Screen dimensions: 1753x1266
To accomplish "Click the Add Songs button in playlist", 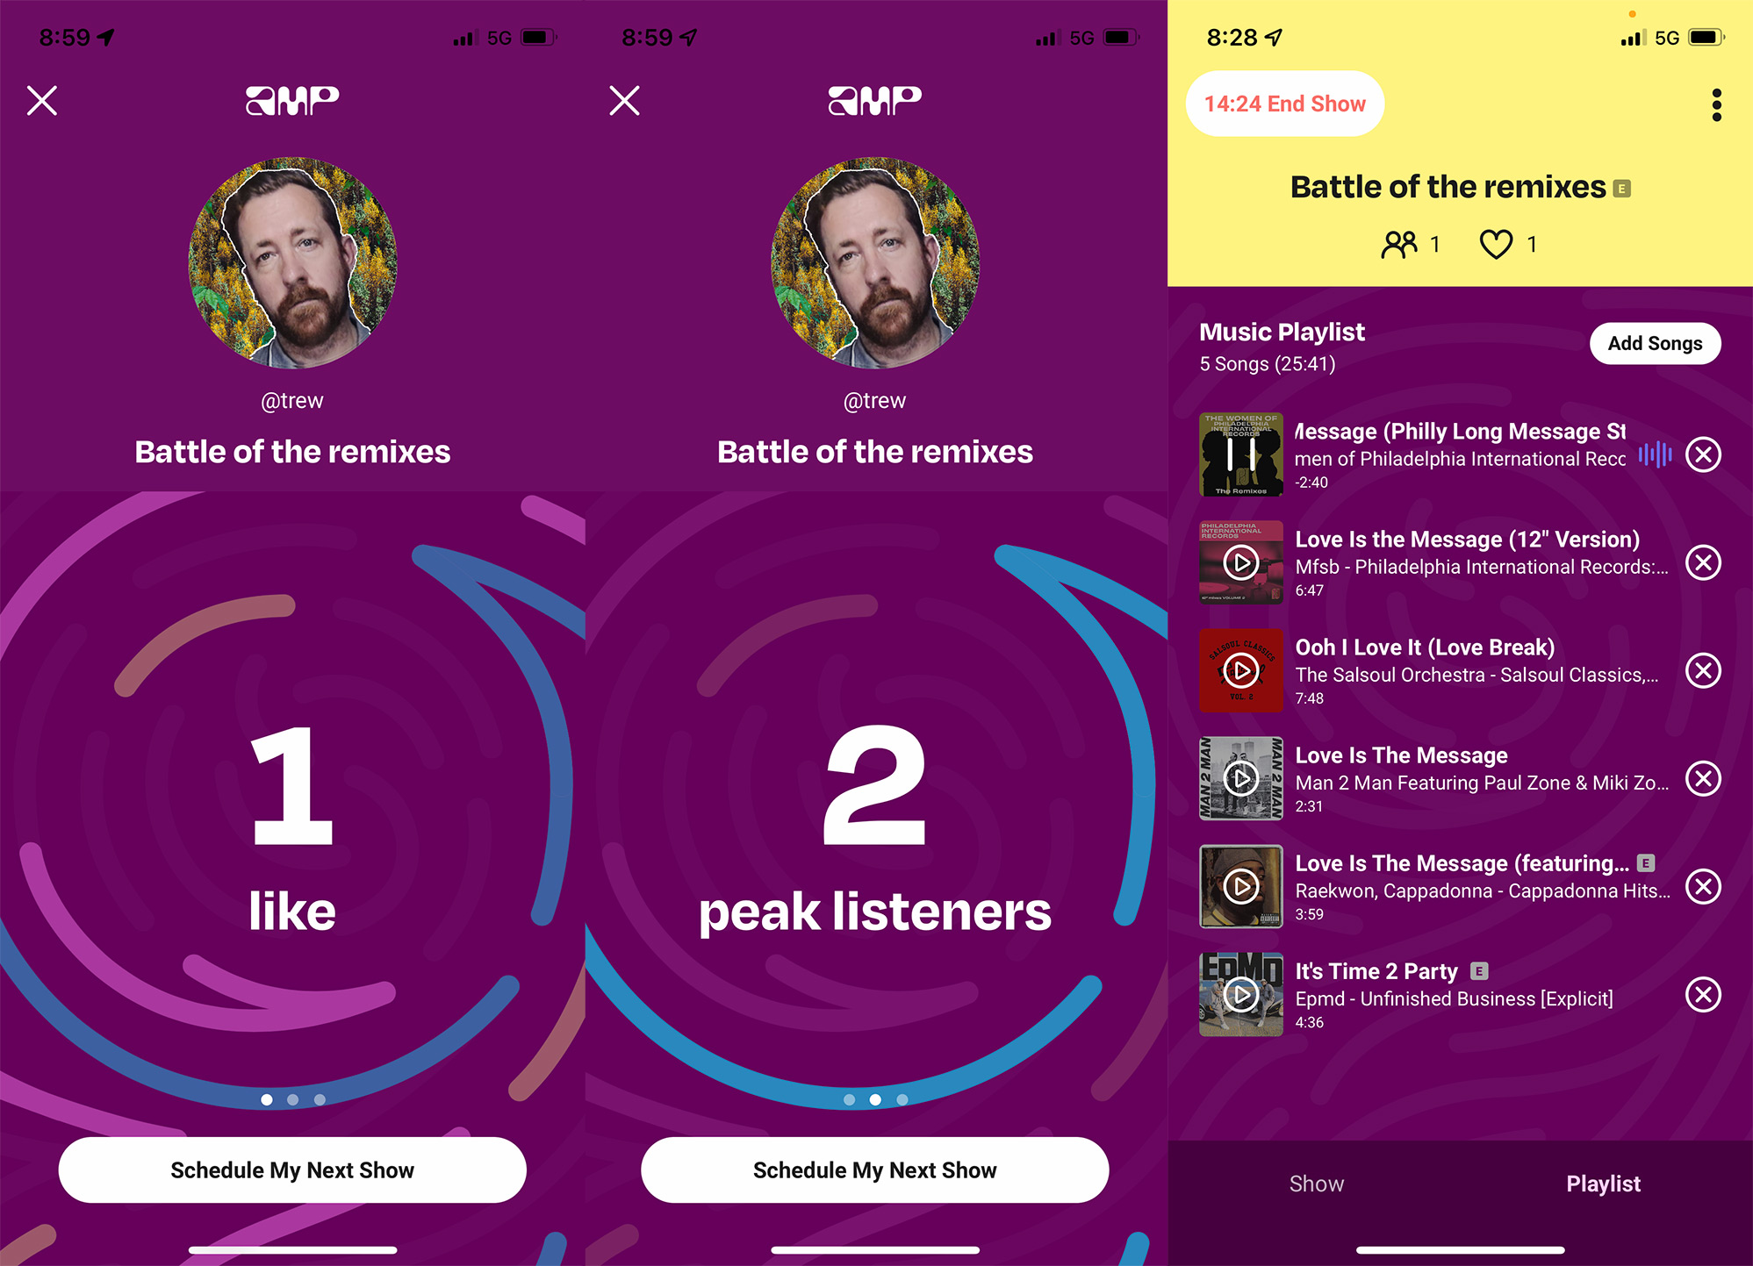I will tap(1655, 344).
